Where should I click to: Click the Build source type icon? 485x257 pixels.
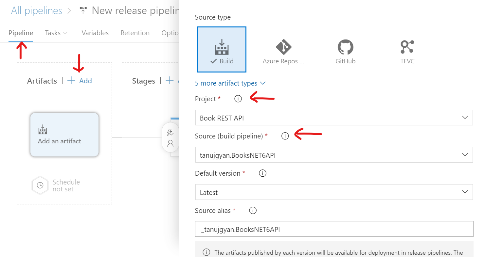(x=222, y=49)
